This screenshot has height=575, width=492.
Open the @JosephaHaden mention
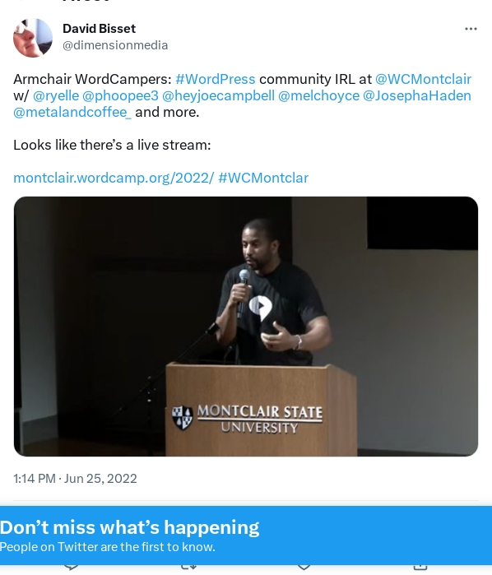click(417, 95)
